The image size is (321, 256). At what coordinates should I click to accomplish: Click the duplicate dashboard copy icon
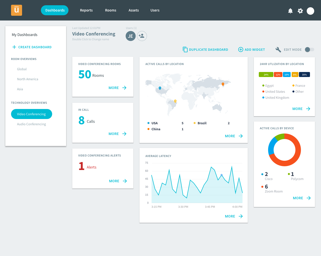tap(185, 49)
